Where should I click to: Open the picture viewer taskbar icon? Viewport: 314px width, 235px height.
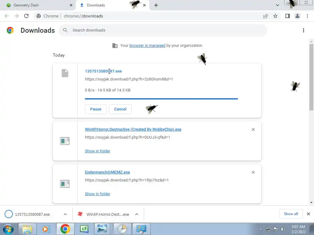(102, 229)
